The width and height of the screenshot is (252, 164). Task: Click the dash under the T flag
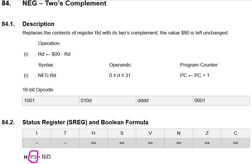pos(65,143)
